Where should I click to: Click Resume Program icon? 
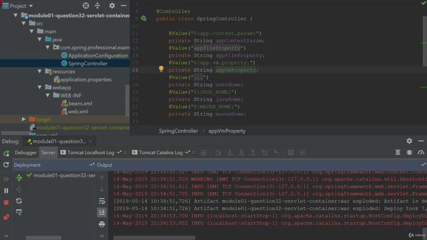[x=6, y=179]
